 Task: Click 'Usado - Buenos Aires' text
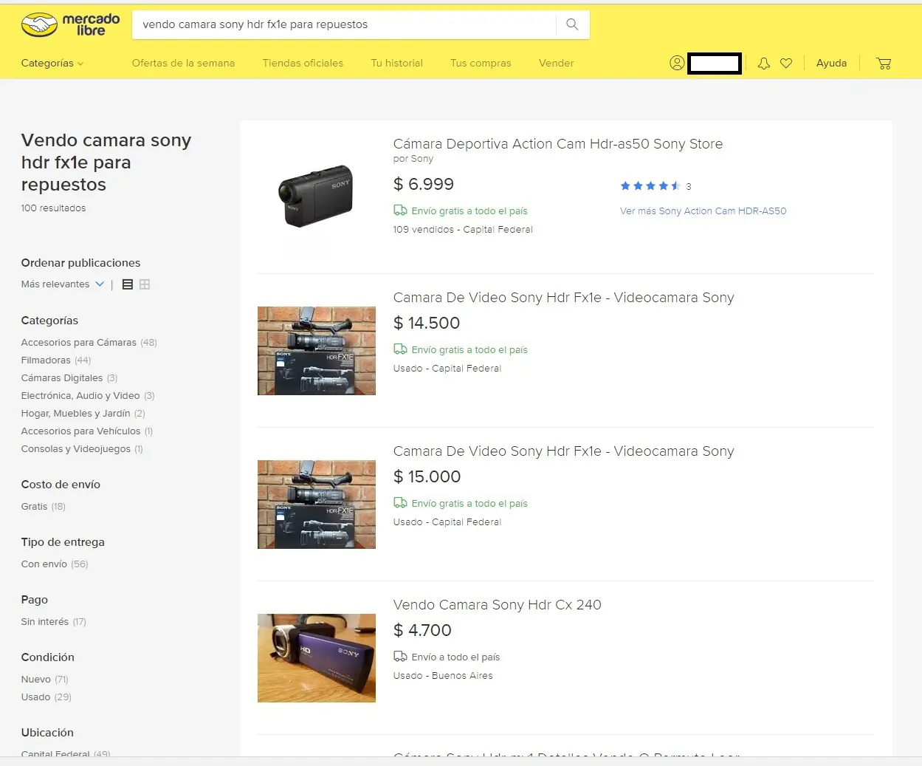tap(443, 676)
